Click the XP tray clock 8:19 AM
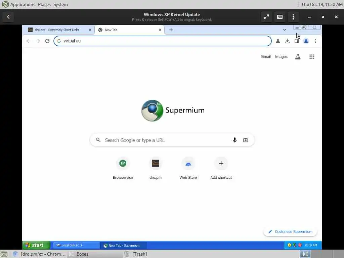Viewport: 344px width, 258px height. point(311,245)
